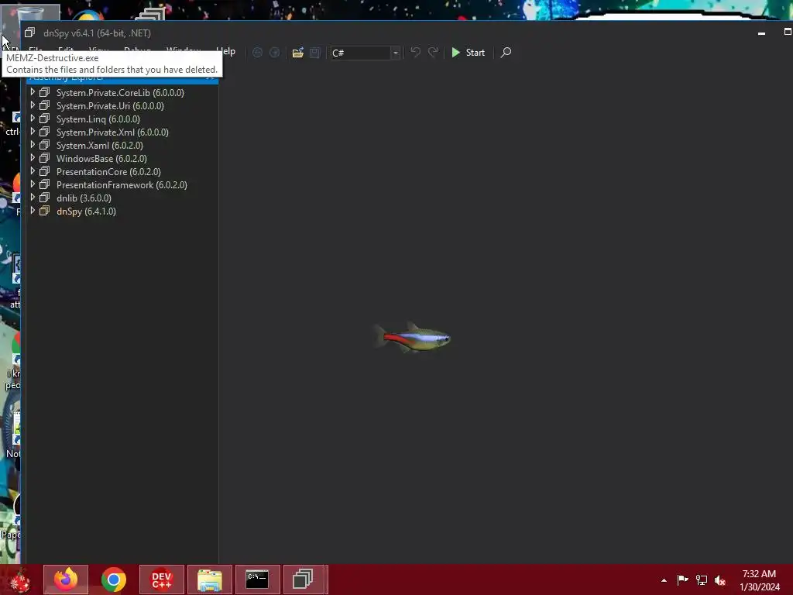Viewport: 793px width, 595px height.
Task: Expand the System.Xaml node
Action: click(33, 145)
